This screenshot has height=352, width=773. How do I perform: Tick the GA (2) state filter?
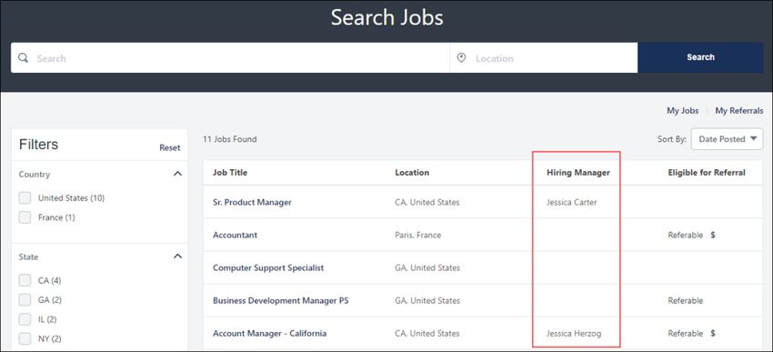coord(25,300)
